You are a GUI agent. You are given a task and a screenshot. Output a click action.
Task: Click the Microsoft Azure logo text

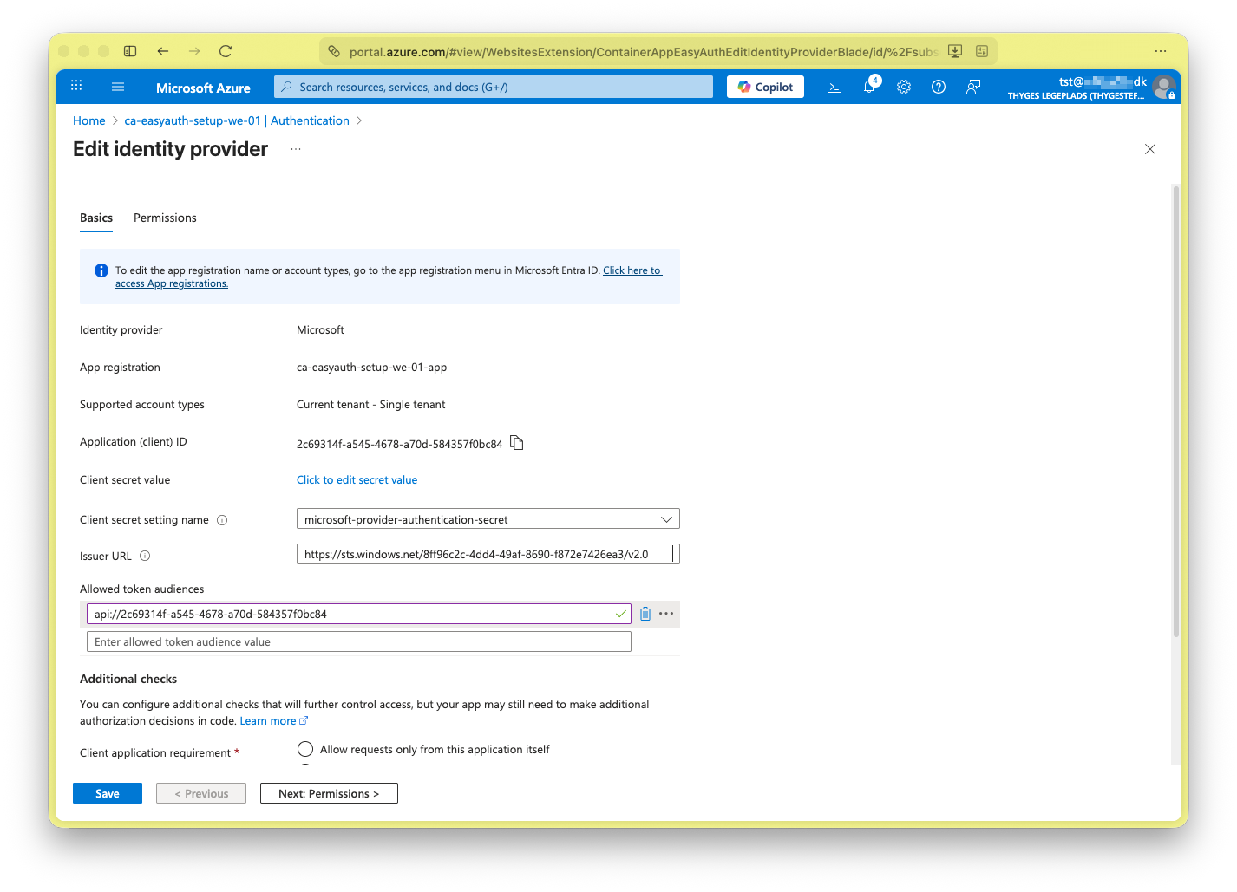coord(203,88)
